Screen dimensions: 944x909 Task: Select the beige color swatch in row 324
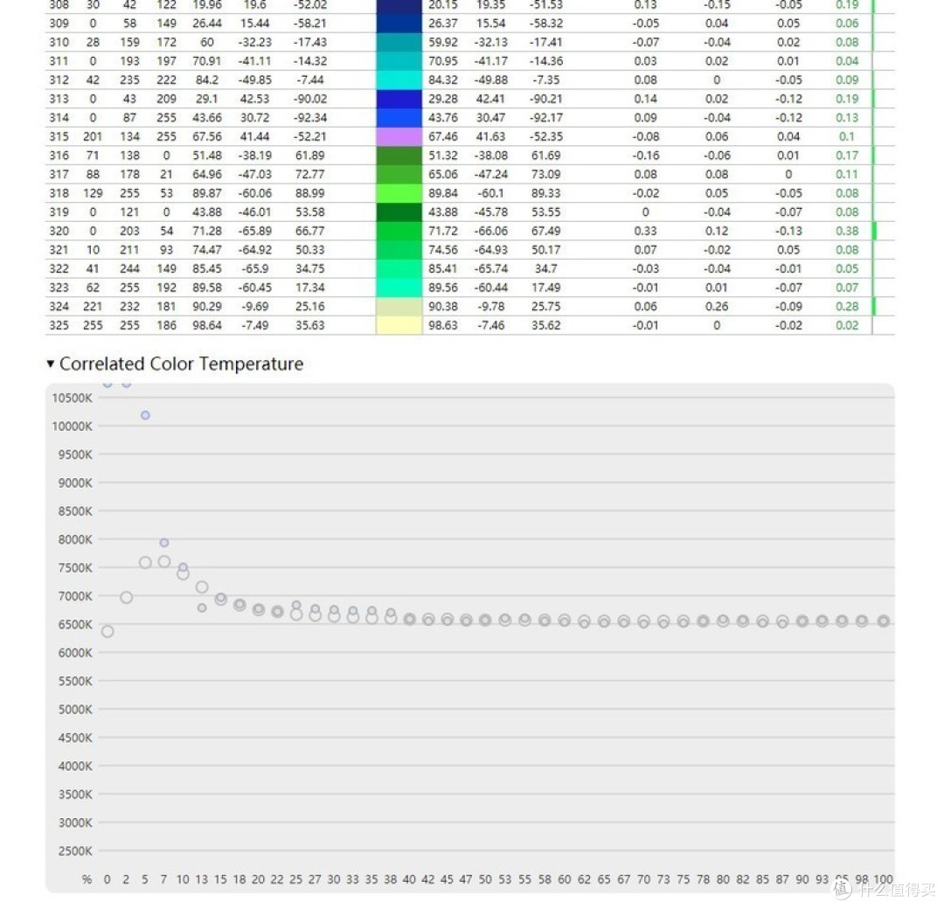point(399,307)
